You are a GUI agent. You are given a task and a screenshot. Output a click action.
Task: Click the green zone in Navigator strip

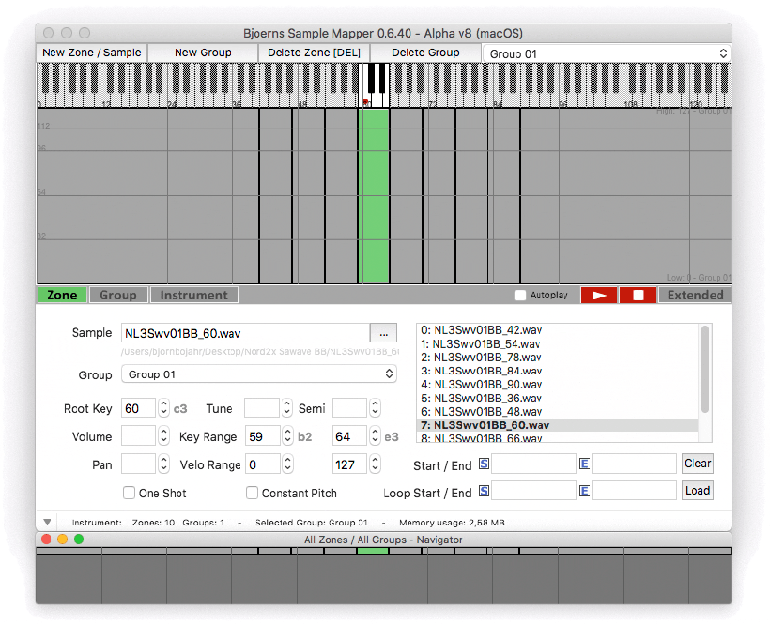tap(373, 551)
